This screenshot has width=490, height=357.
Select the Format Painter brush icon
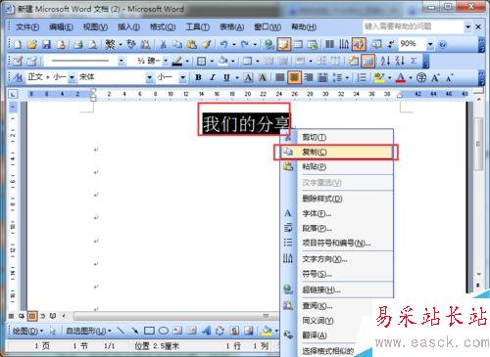(x=207, y=44)
